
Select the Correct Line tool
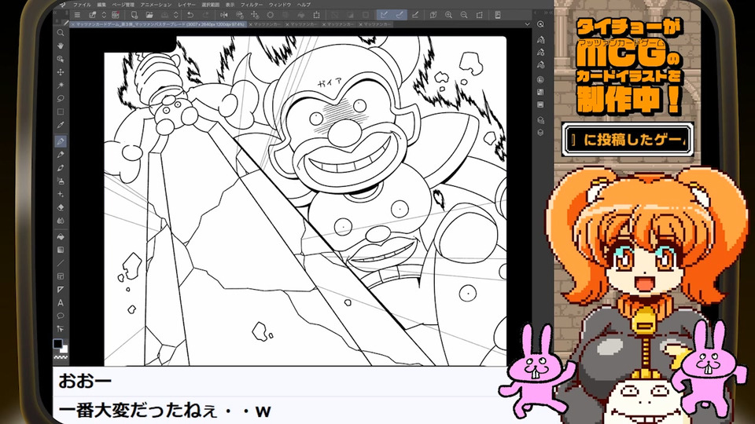61,329
